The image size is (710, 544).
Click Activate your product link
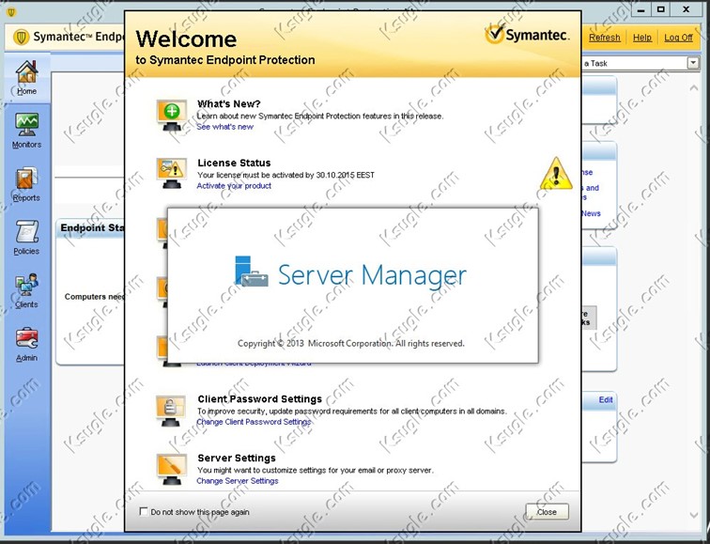coord(234,186)
